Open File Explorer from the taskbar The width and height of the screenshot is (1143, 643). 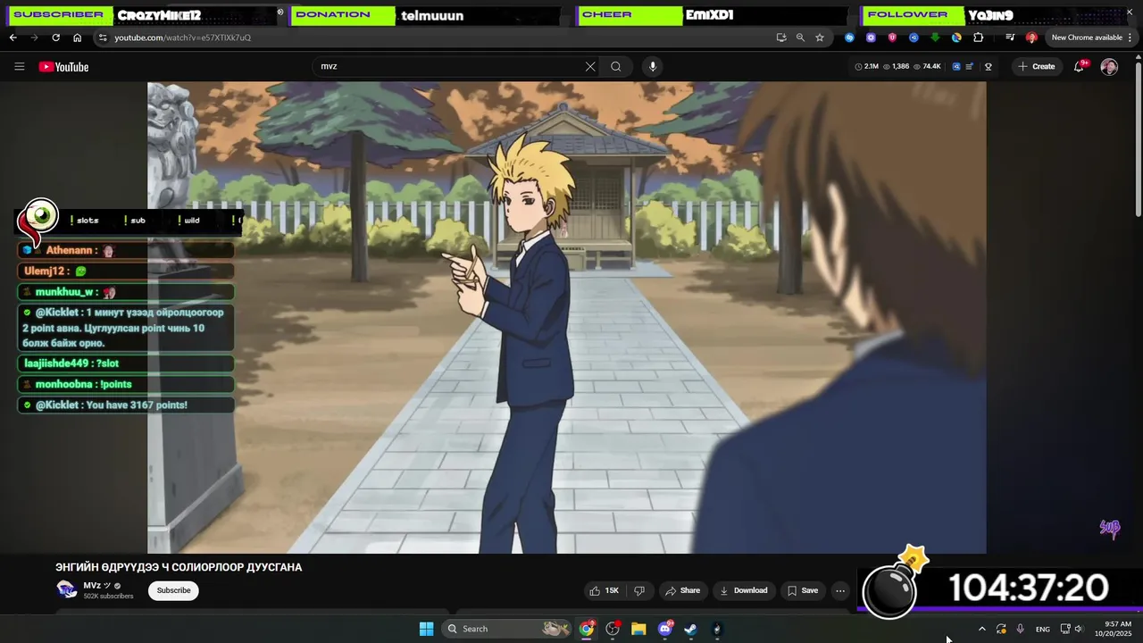coord(638,629)
